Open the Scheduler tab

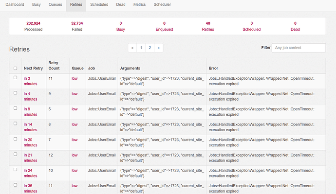point(162,4)
